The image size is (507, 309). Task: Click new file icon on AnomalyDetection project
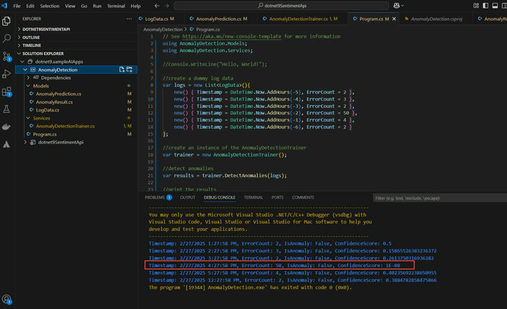(122, 70)
